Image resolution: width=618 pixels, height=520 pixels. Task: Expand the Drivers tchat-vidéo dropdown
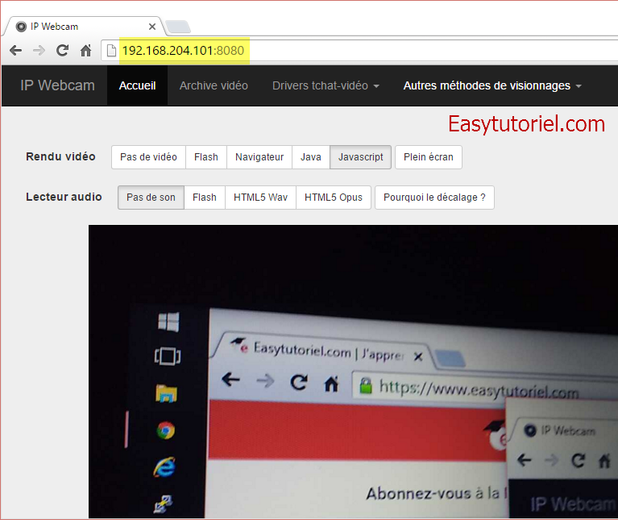(326, 85)
